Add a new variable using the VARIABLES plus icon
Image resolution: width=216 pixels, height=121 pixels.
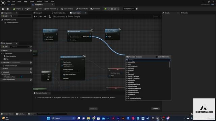pyautogui.click(x=31, y=72)
